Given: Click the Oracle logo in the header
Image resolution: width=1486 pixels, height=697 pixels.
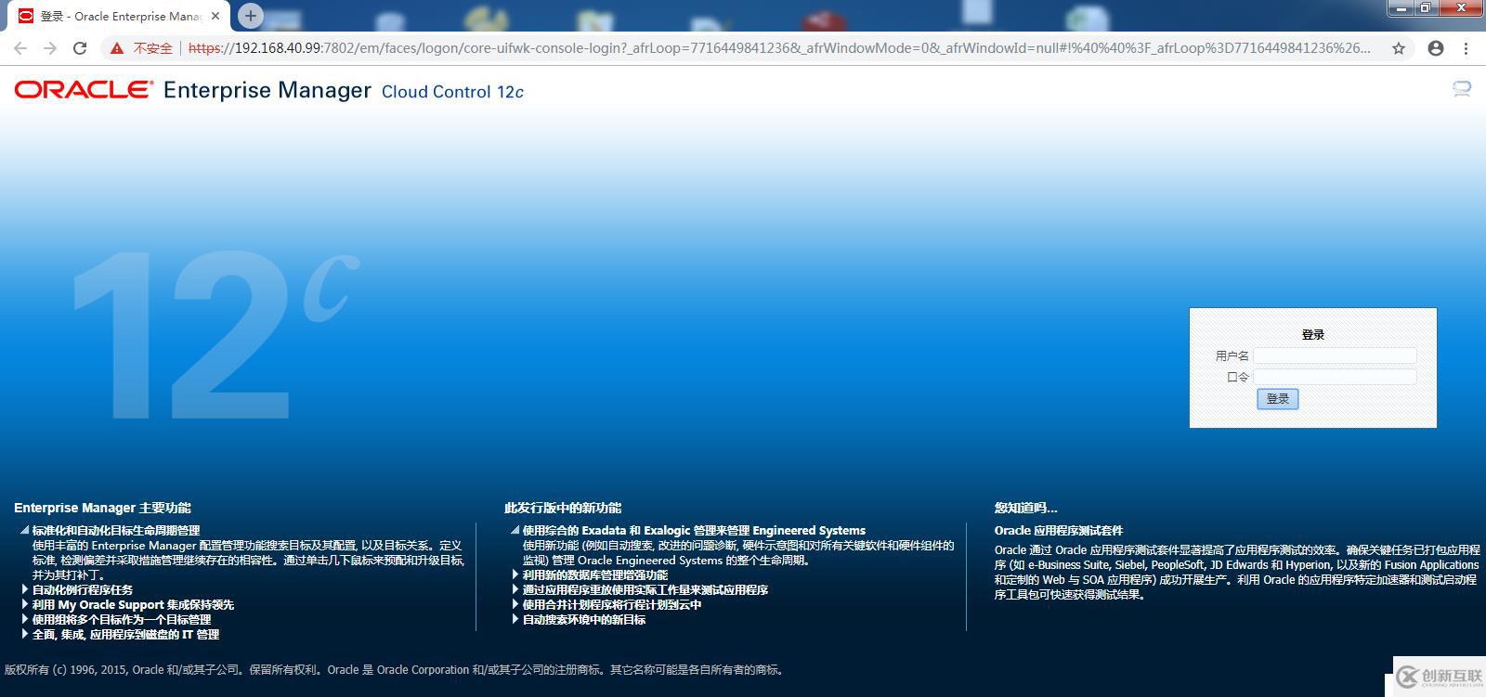Looking at the screenshot, I should pos(84,90).
